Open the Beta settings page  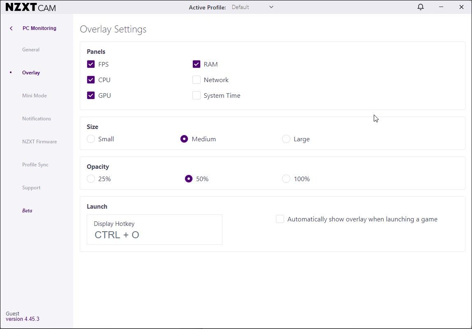[27, 211]
